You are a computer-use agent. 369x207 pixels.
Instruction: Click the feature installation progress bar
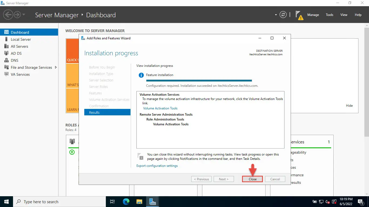[199, 80]
